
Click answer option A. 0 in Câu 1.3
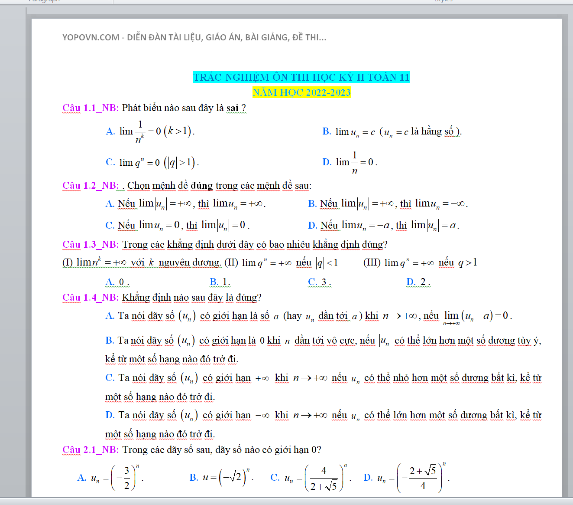coord(117,282)
